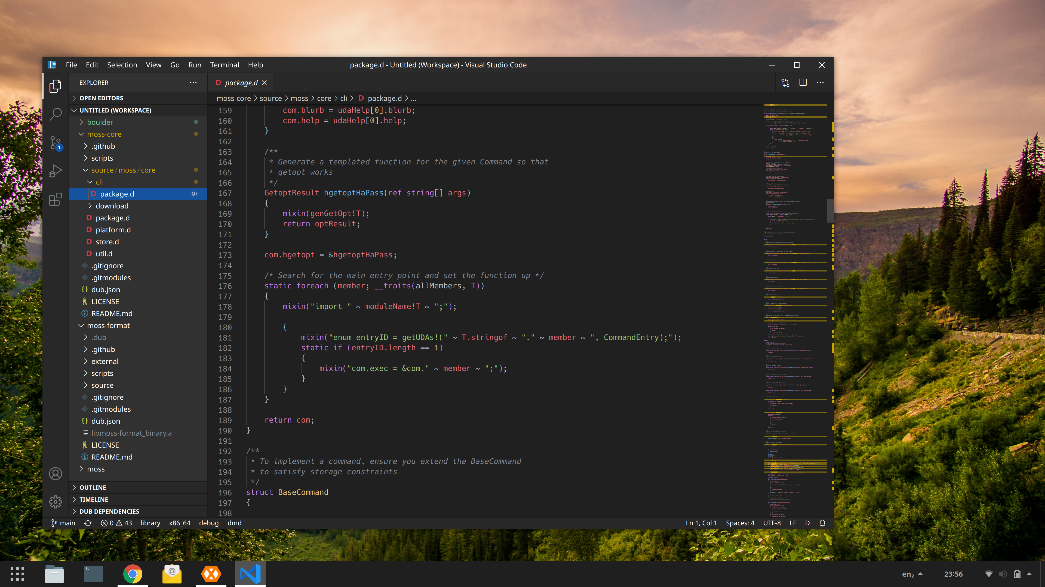Expand the Timeline section

pos(138,499)
